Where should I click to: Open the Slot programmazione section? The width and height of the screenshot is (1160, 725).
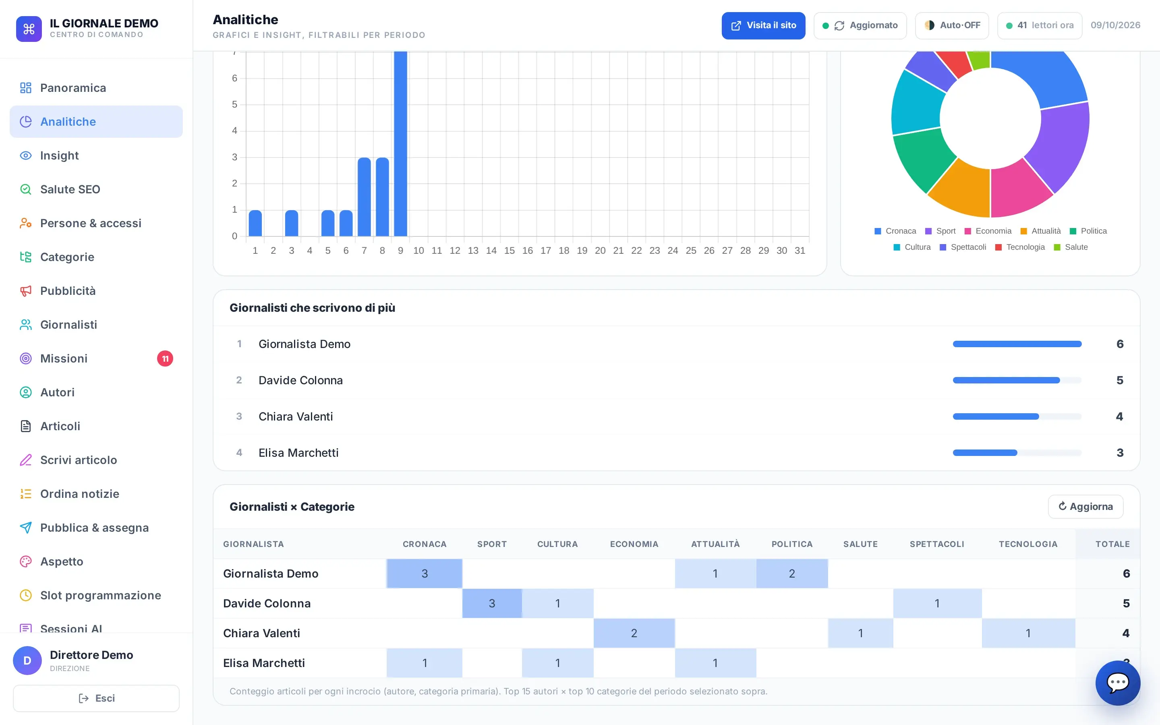96,595
